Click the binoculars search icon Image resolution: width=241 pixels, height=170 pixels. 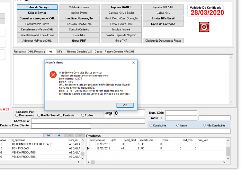pos(109,113)
